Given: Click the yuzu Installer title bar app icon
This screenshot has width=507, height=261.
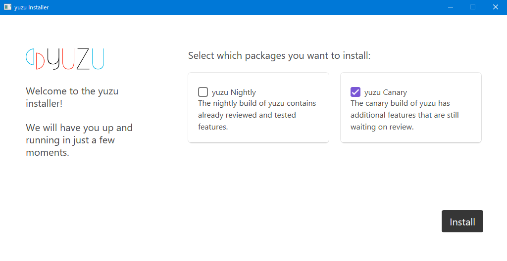Looking at the screenshot, I should (7, 7).
